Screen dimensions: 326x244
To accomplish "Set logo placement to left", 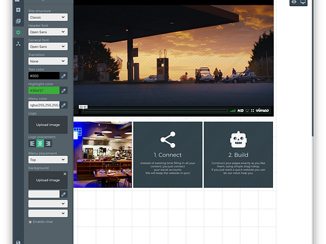I will pyautogui.click(x=33, y=144).
